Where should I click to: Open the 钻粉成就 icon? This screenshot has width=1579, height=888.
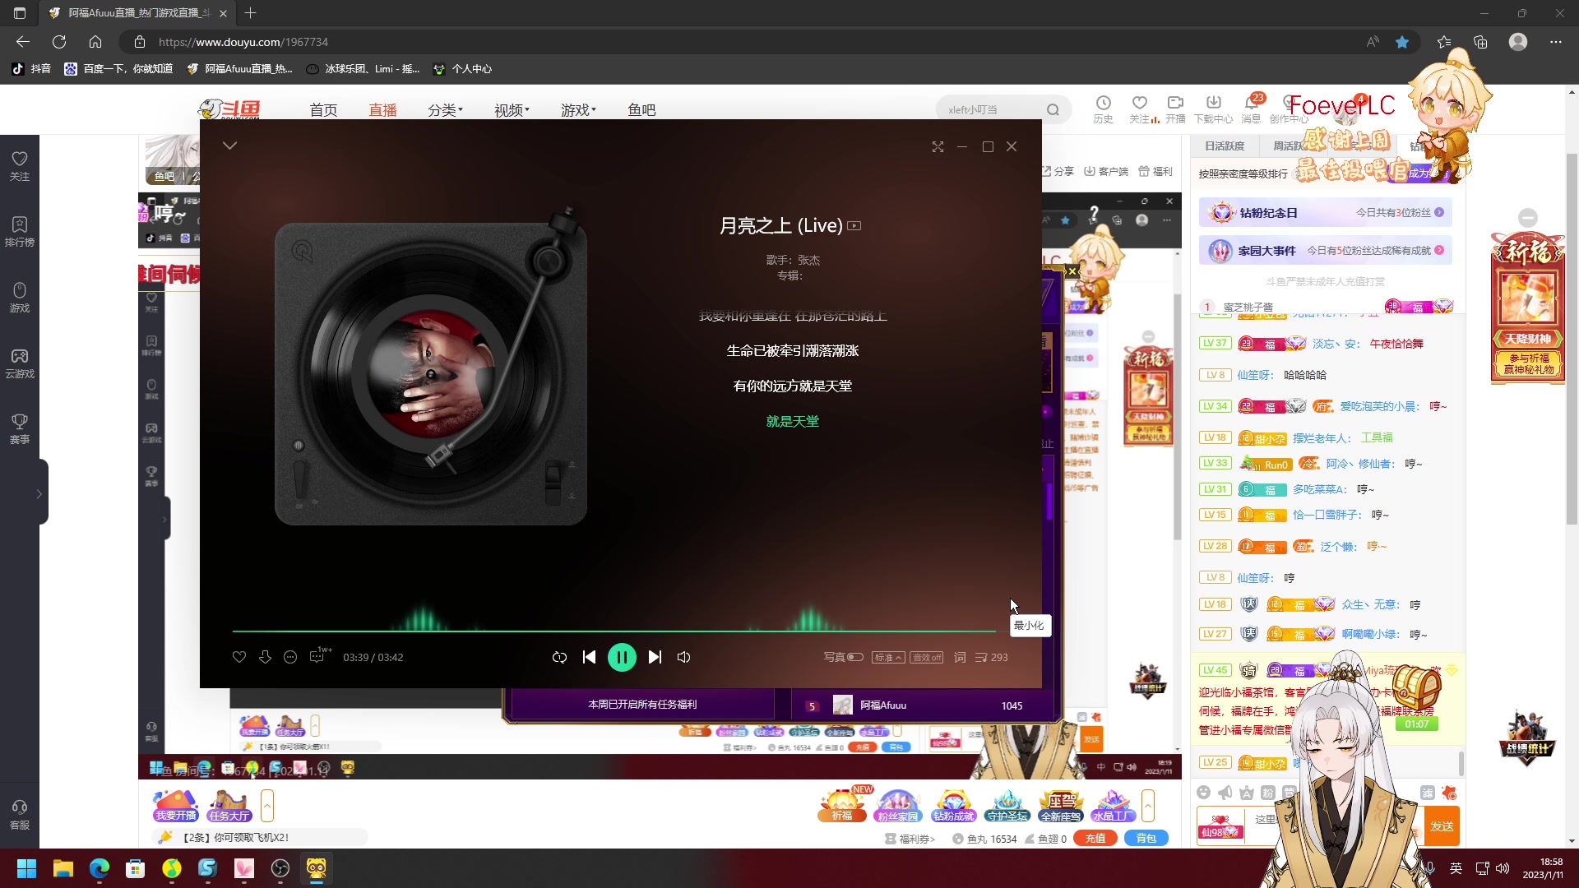pos(953,806)
